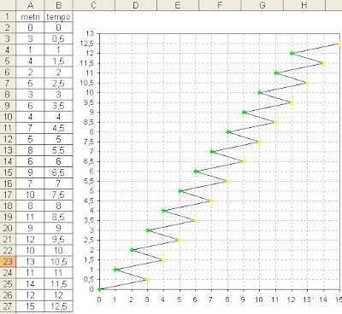Select cell A2 containing 0

[x=30, y=27]
